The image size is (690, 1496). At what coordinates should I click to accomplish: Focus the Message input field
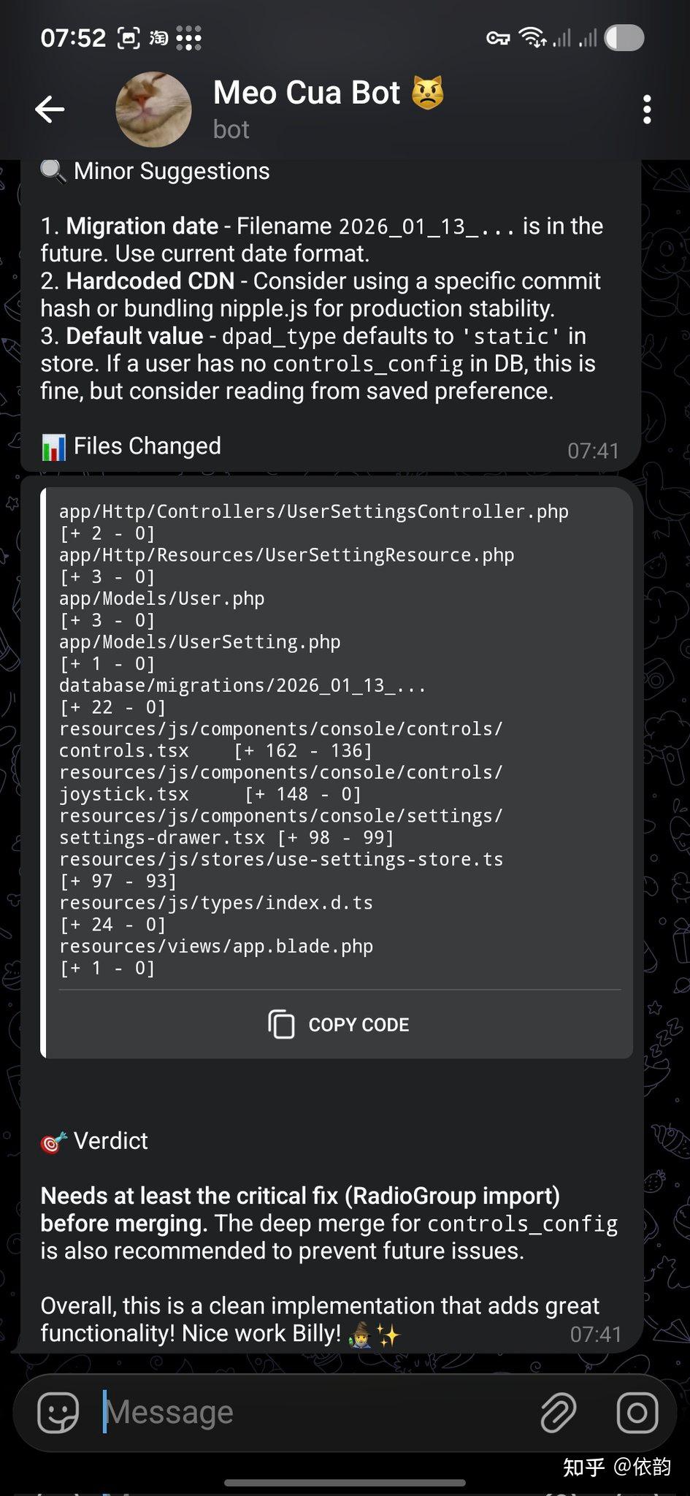pyautogui.click(x=314, y=1412)
